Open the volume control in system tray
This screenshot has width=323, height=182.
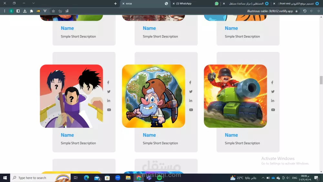pyautogui.click(x=288, y=178)
